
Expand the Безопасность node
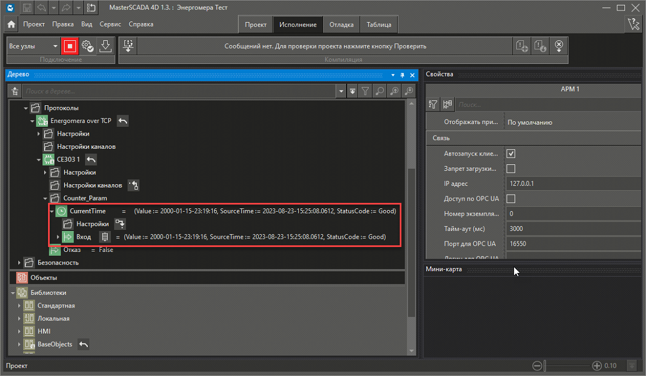point(20,263)
